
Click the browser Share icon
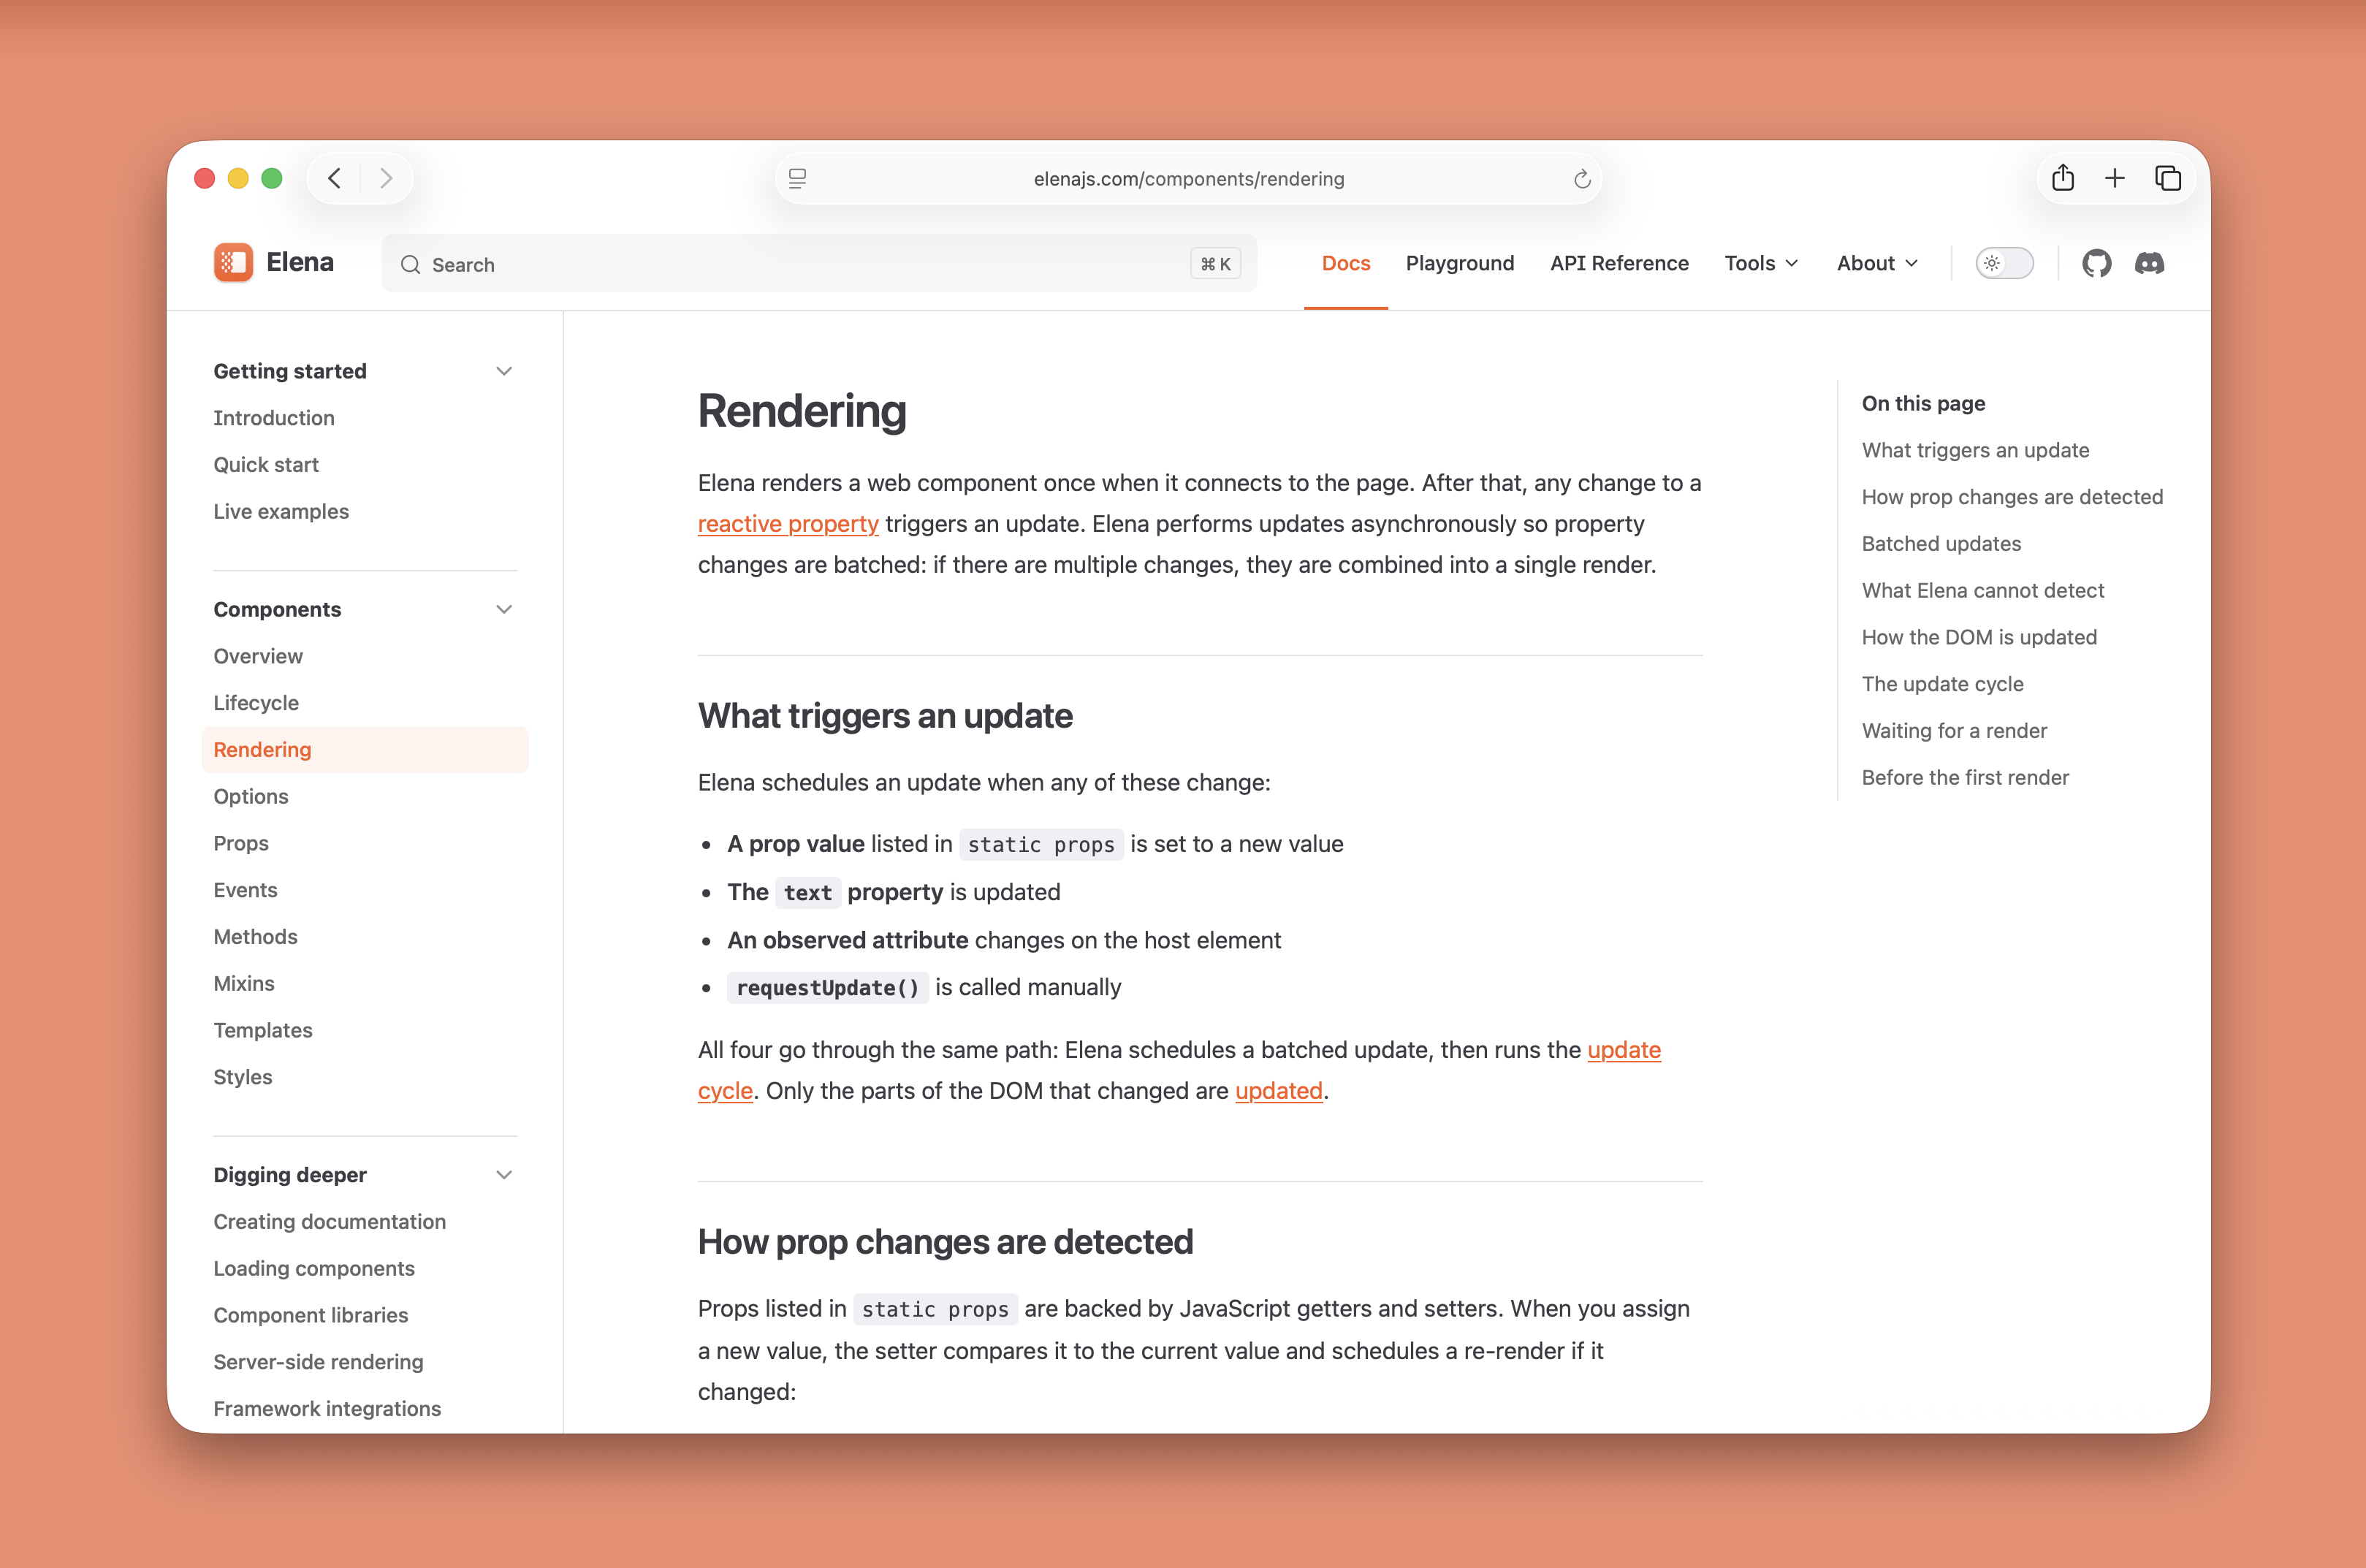(x=2062, y=178)
